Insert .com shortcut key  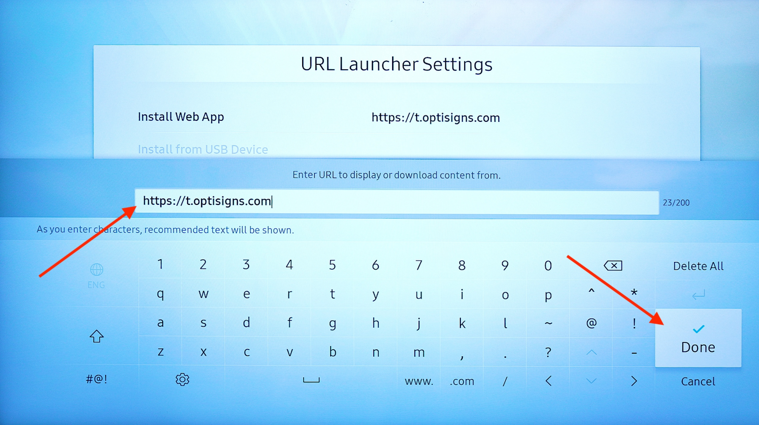pos(462,381)
